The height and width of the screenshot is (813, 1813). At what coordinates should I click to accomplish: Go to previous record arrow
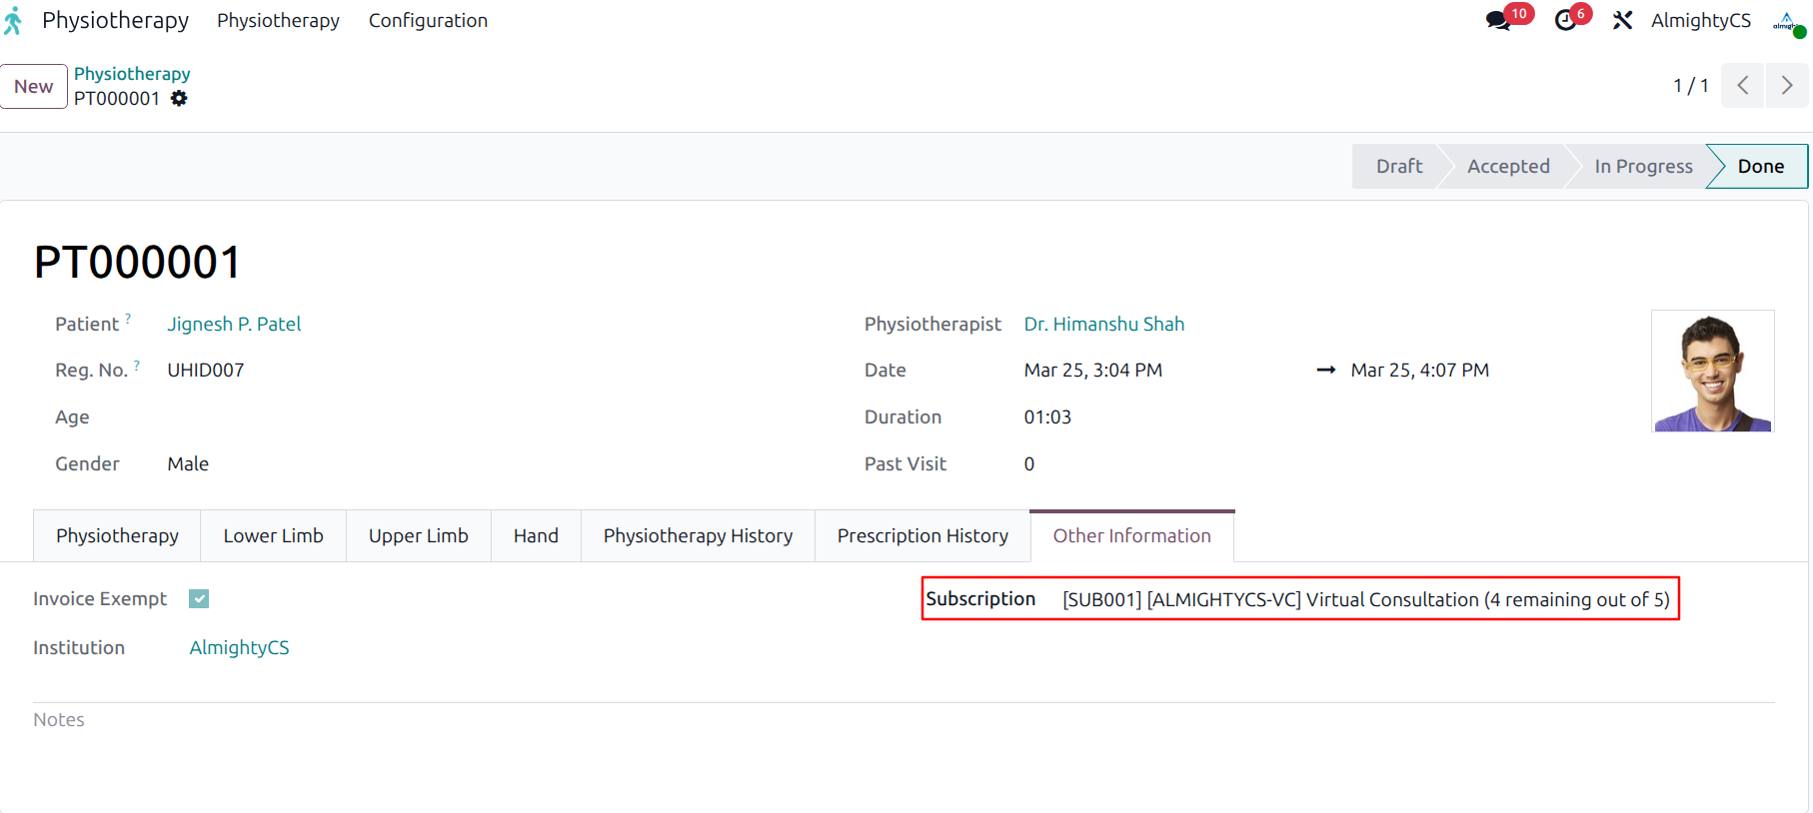pyautogui.click(x=1743, y=86)
